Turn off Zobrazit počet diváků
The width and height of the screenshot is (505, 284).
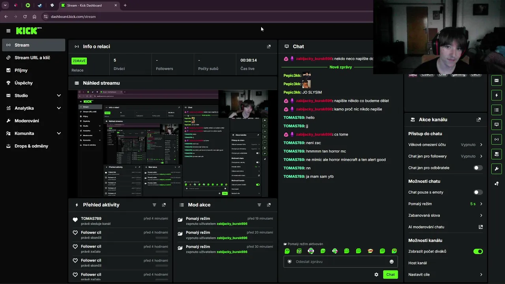(478, 251)
